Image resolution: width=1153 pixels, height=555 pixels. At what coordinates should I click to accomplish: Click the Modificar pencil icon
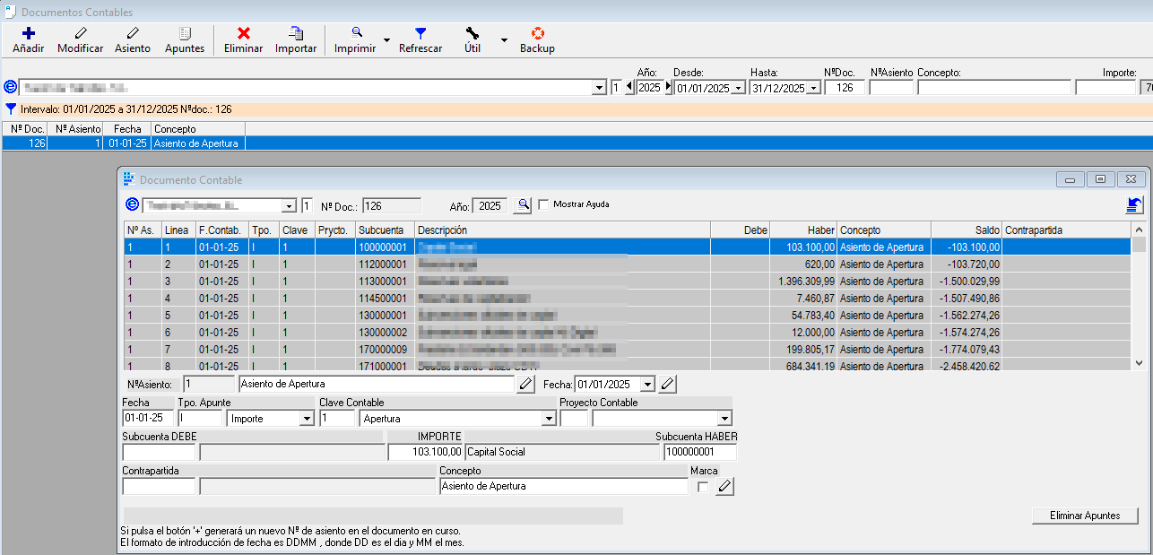click(x=80, y=33)
